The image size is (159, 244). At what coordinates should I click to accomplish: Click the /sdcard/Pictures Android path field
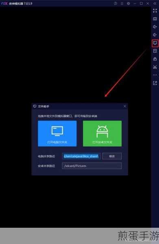(92, 166)
